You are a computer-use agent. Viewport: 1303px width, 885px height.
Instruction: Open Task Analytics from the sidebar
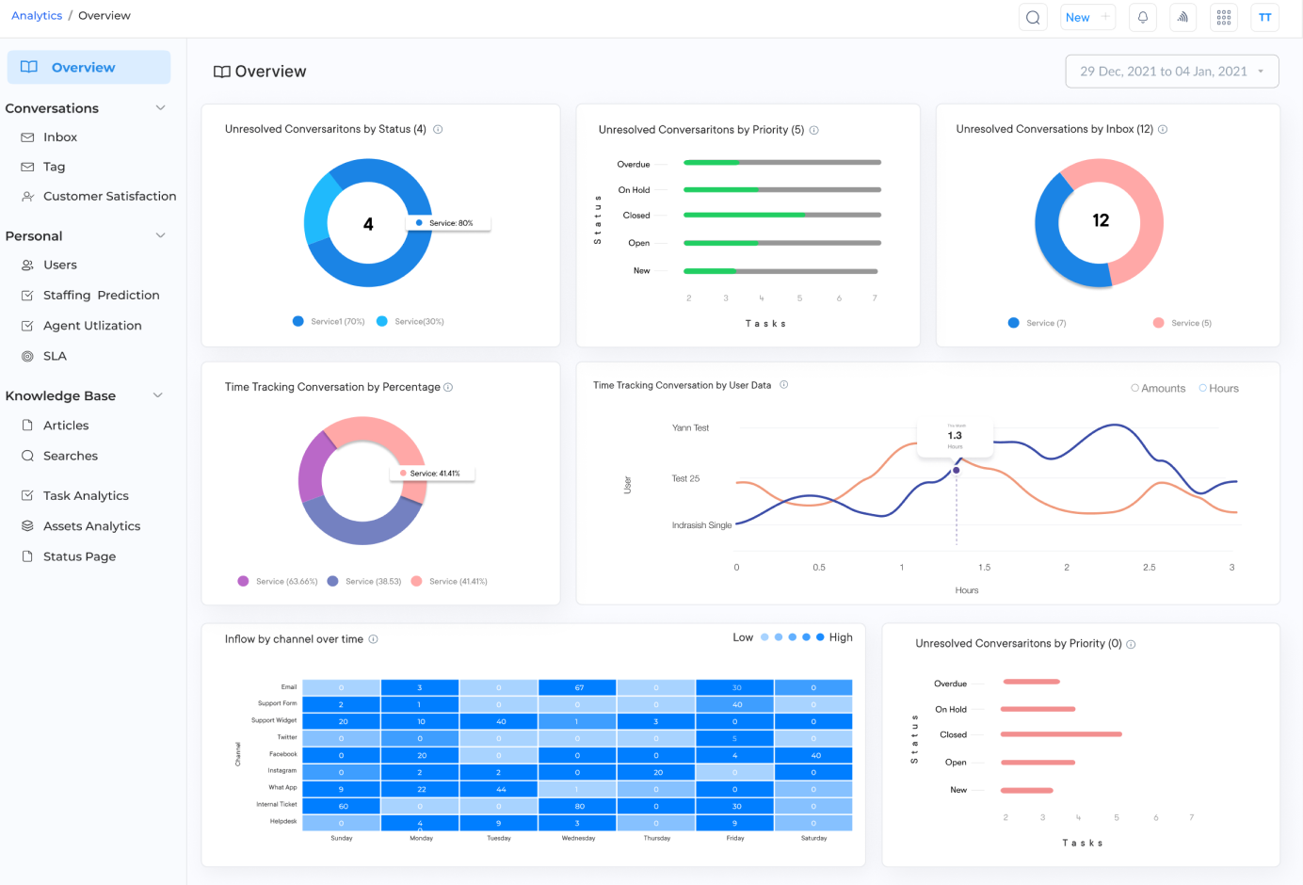tap(87, 495)
